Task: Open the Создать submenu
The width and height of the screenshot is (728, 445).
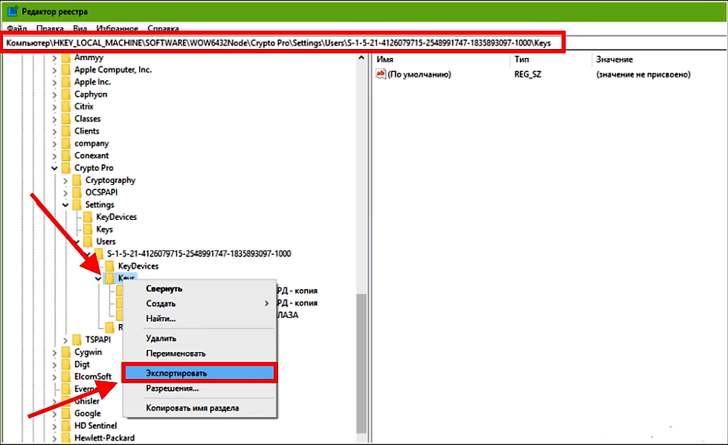Action: (161, 304)
